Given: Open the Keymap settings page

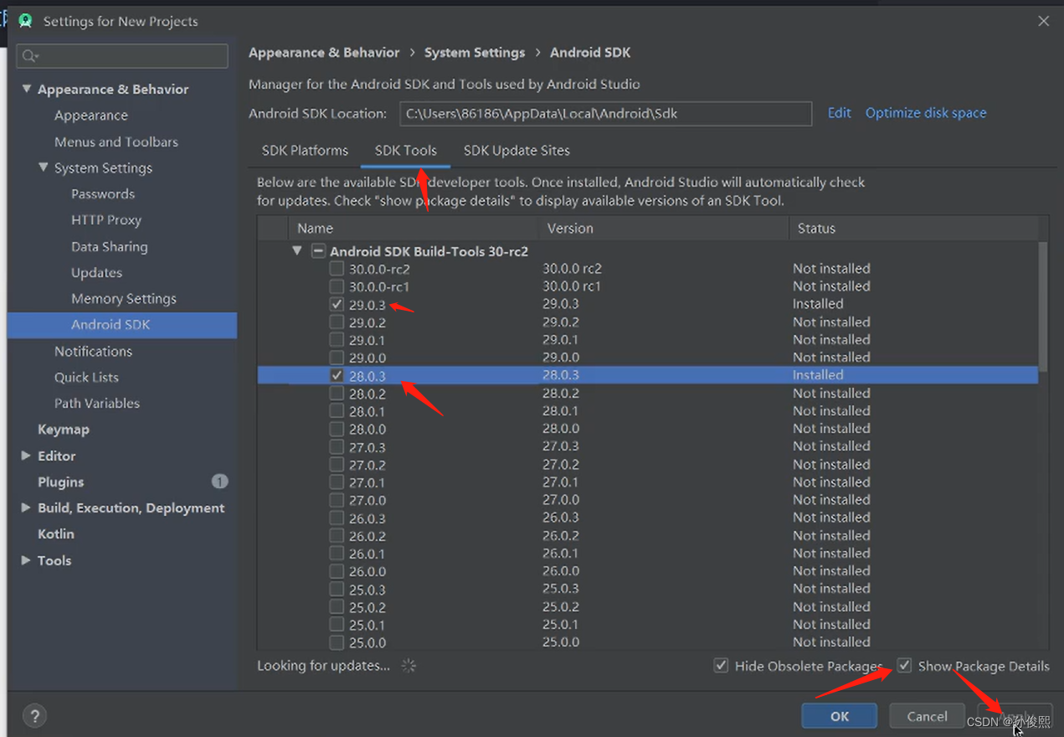Looking at the screenshot, I should [64, 429].
